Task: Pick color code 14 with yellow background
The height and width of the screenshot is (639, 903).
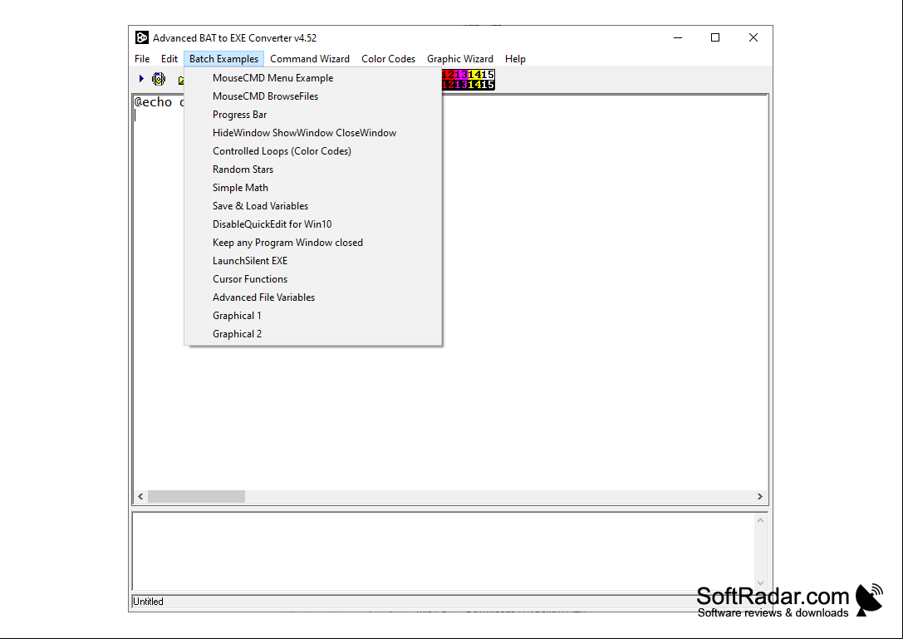Action: 474,74
